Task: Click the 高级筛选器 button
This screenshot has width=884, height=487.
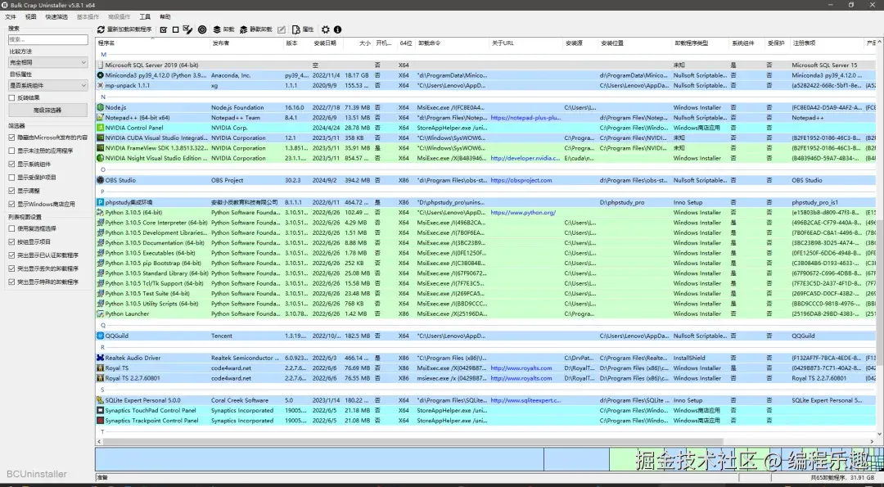Action: pos(48,110)
